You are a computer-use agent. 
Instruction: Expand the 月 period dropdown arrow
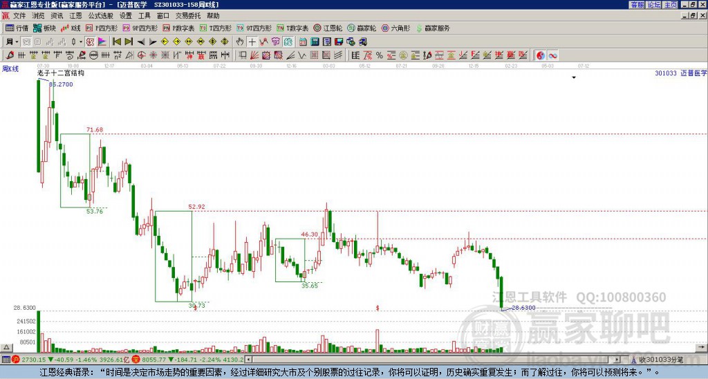(x=17, y=42)
